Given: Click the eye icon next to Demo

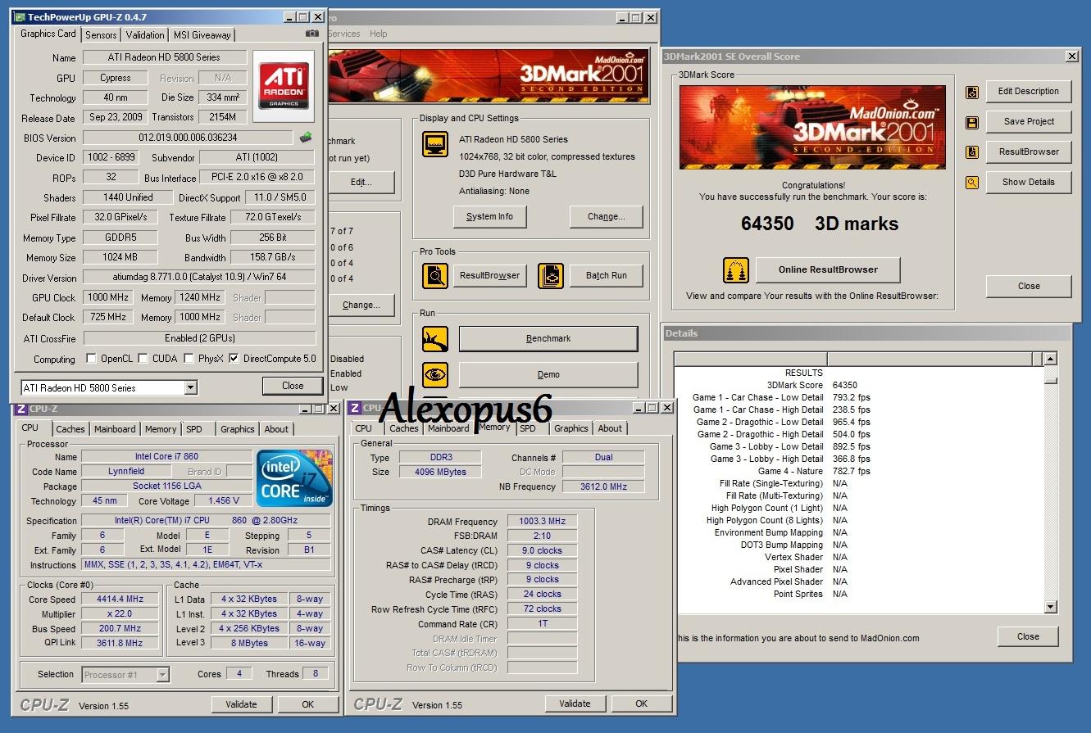Looking at the screenshot, I should pyautogui.click(x=435, y=374).
